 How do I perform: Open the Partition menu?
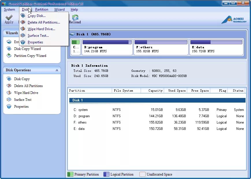click(42, 9)
